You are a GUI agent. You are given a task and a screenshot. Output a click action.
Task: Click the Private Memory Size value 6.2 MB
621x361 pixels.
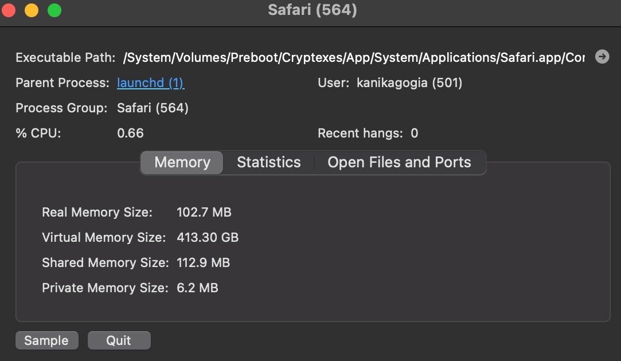(x=197, y=288)
